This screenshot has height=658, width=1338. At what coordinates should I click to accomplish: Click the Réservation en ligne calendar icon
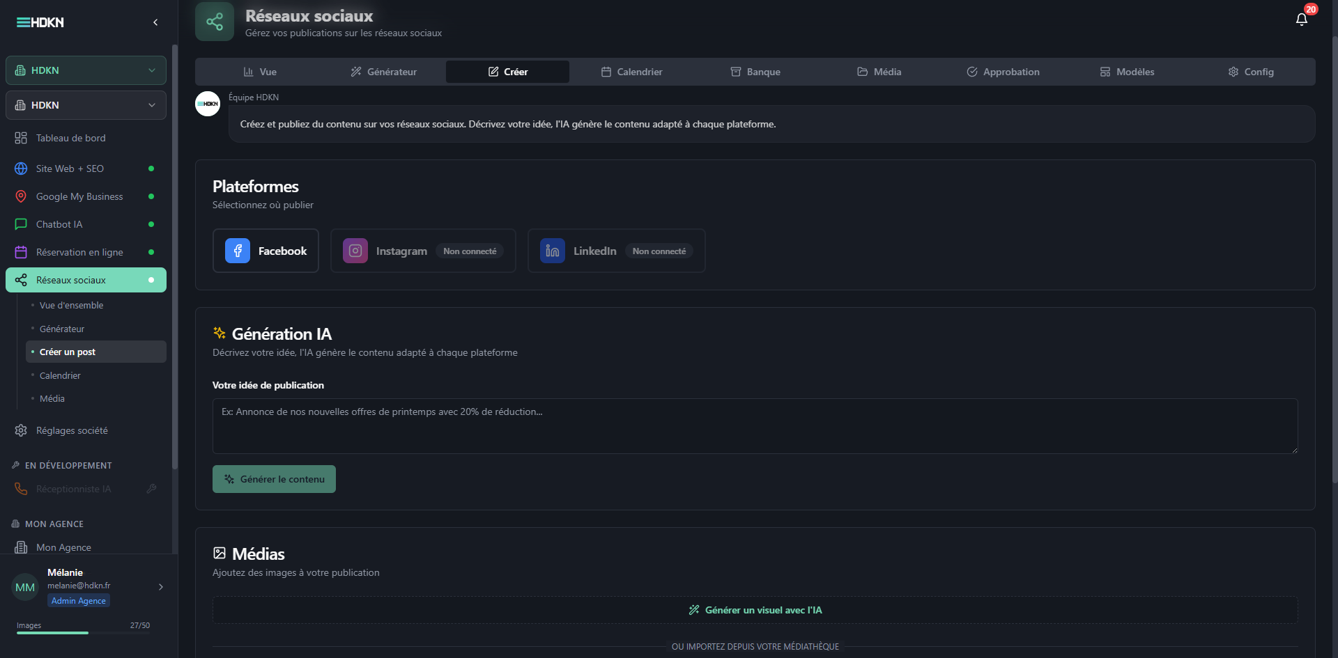click(21, 252)
